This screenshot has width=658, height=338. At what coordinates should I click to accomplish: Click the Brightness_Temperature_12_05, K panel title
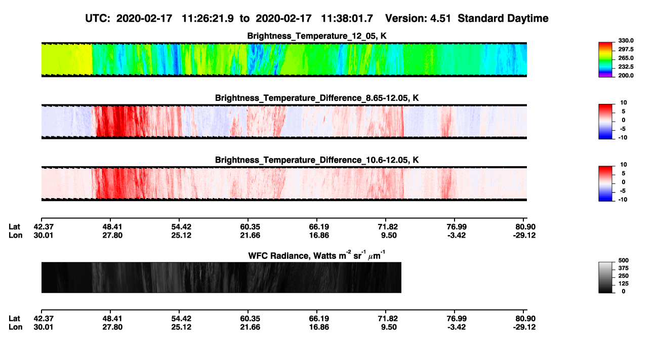point(317,36)
